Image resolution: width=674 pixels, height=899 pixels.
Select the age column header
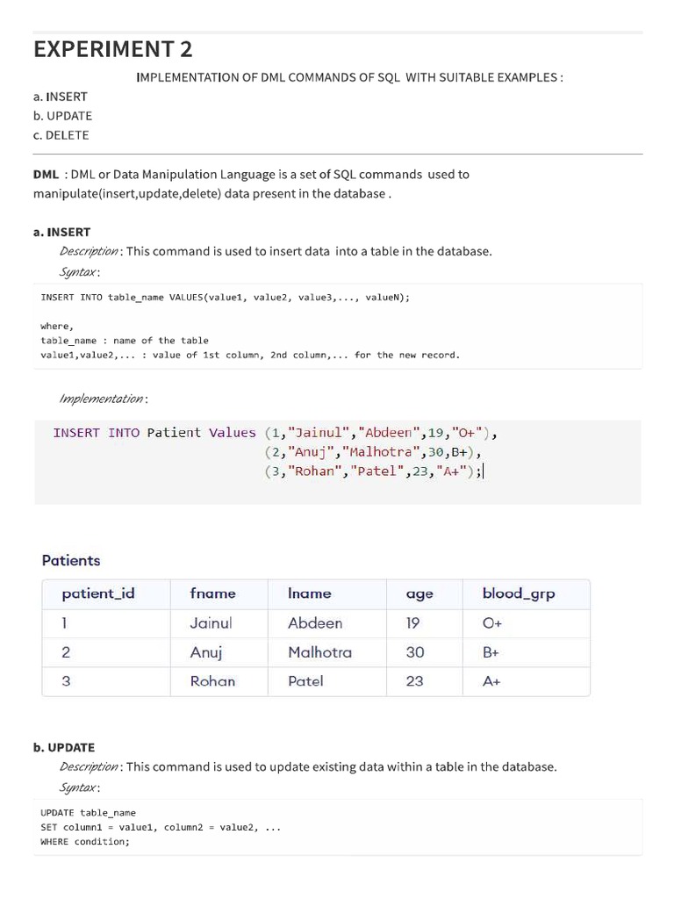[419, 593]
